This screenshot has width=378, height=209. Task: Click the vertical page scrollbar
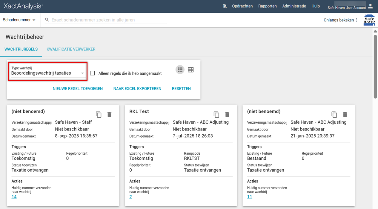[x=375, y=66]
